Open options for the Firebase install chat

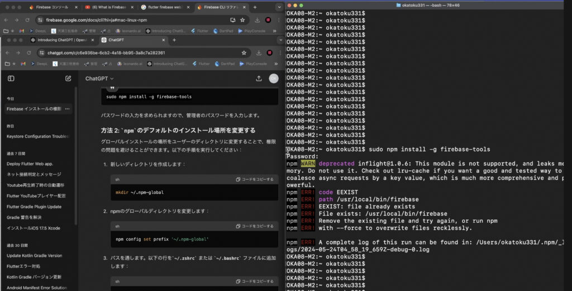[68, 109]
